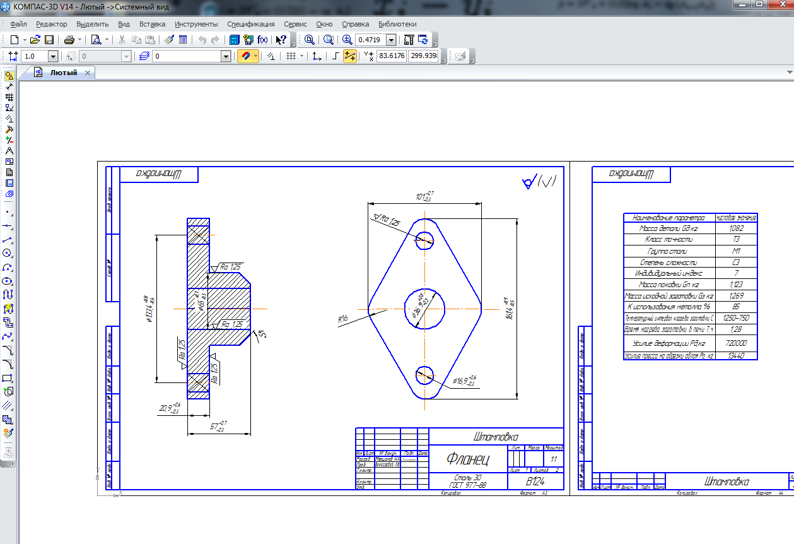
Task: Expand the zoom scale dropdown
Action: [x=391, y=40]
